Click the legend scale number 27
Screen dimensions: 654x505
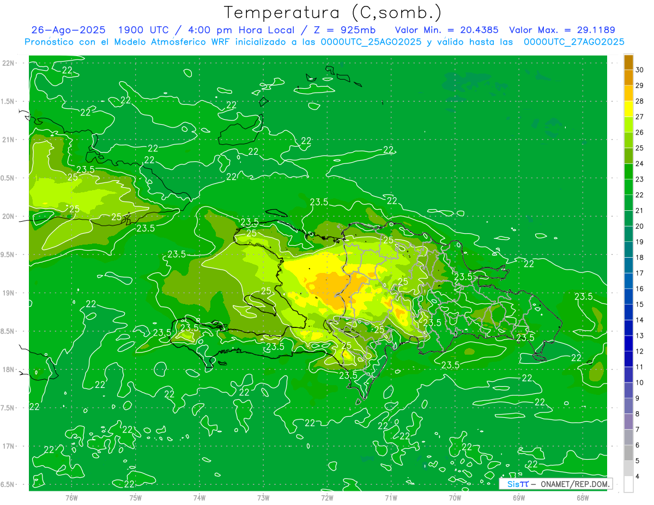pos(639,117)
